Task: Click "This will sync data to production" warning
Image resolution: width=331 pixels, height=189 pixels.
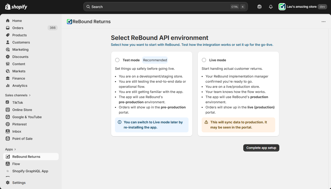Action: [238, 125]
